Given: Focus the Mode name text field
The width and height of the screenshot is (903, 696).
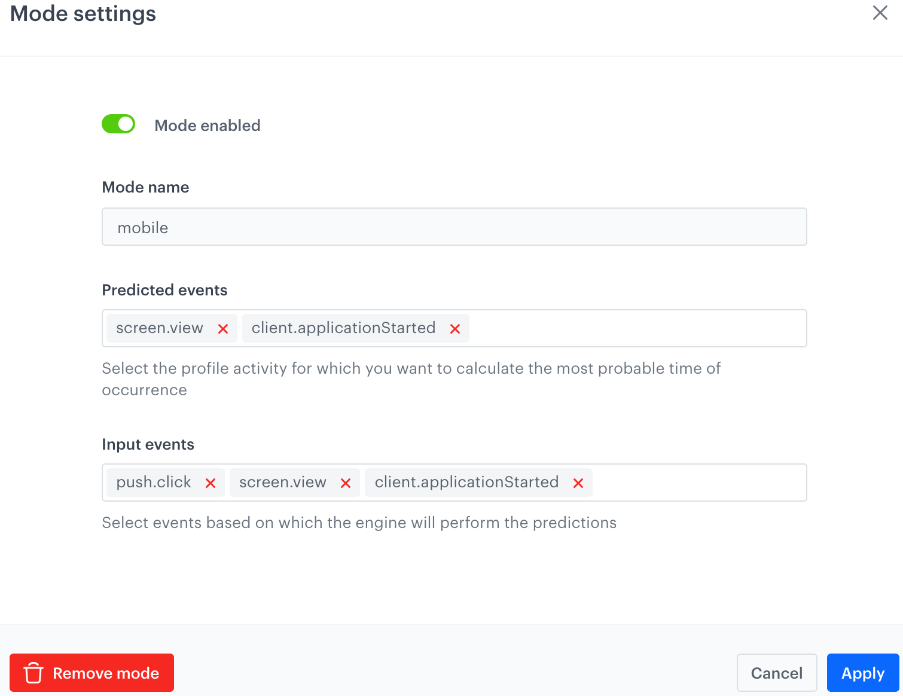Looking at the screenshot, I should point(454,227).
